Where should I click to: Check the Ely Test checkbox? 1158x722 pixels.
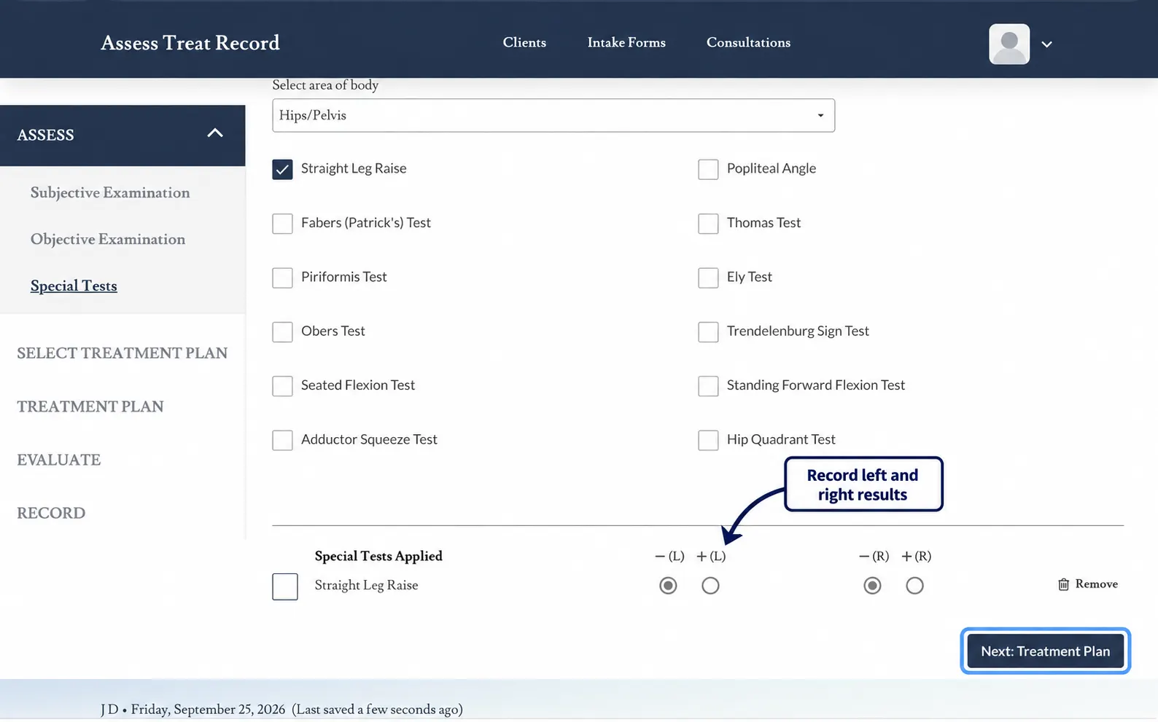click(708, 278)
